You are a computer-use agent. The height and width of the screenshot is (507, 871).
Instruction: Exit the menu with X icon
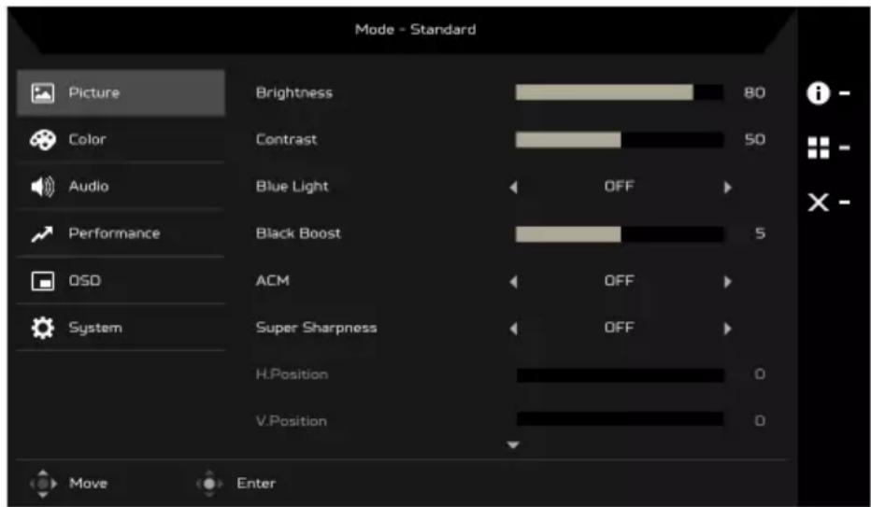(819, 203)
